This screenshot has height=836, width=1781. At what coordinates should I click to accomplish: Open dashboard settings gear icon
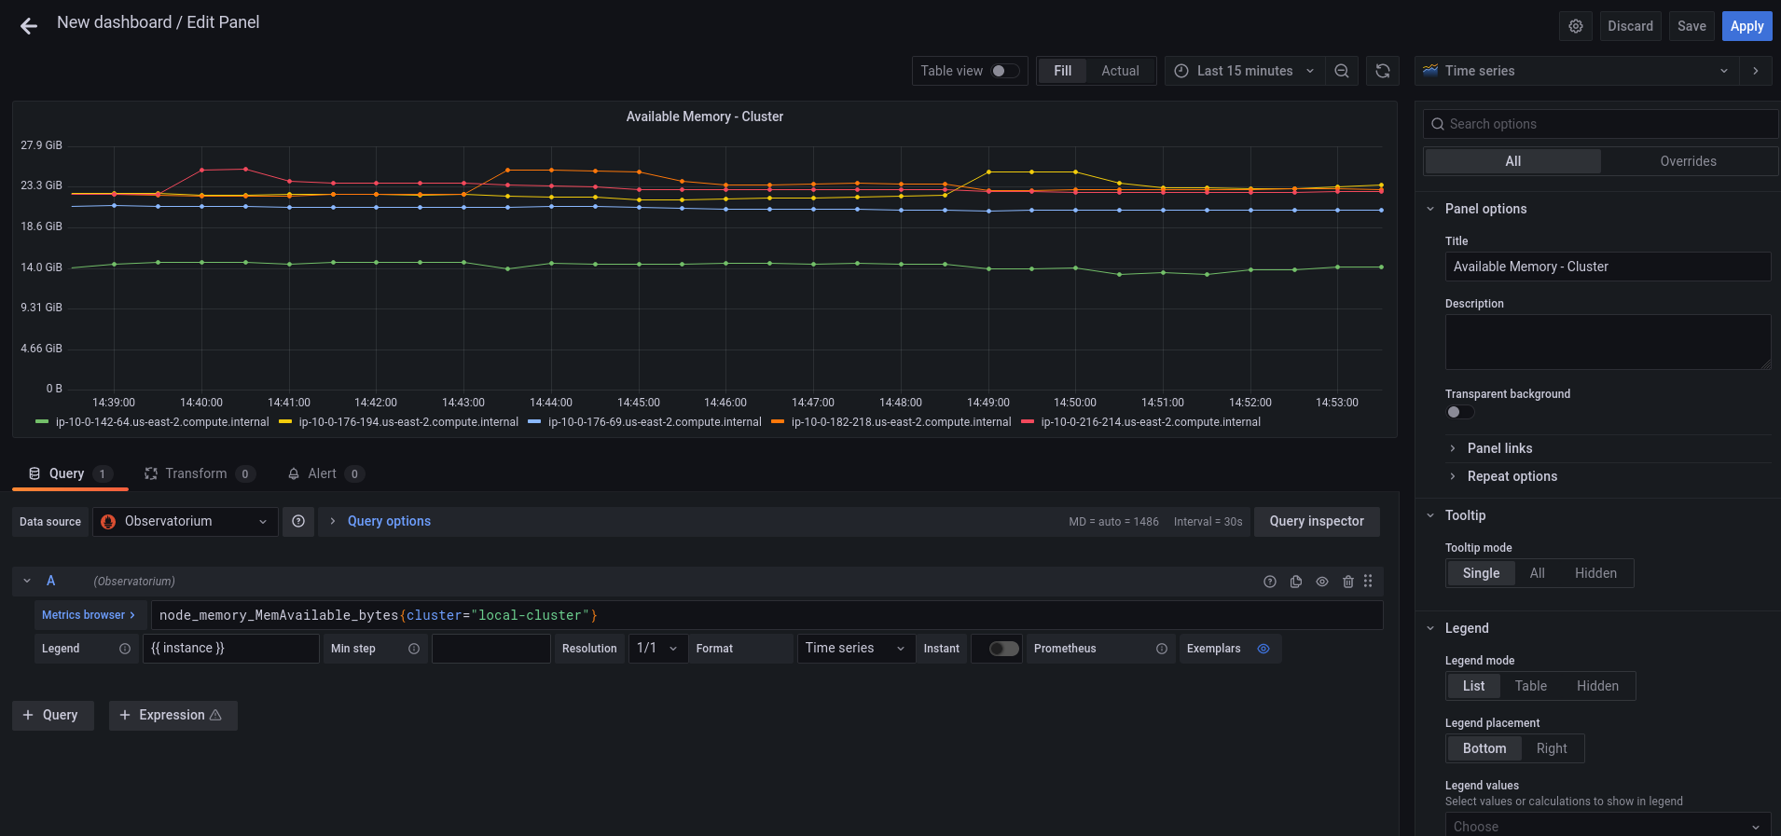click(x=1576, y=26)
